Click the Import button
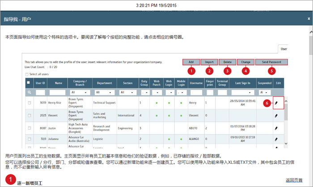The width and height of the screenshot is (313, 187). pyautogui.click(x=209, y=62)
